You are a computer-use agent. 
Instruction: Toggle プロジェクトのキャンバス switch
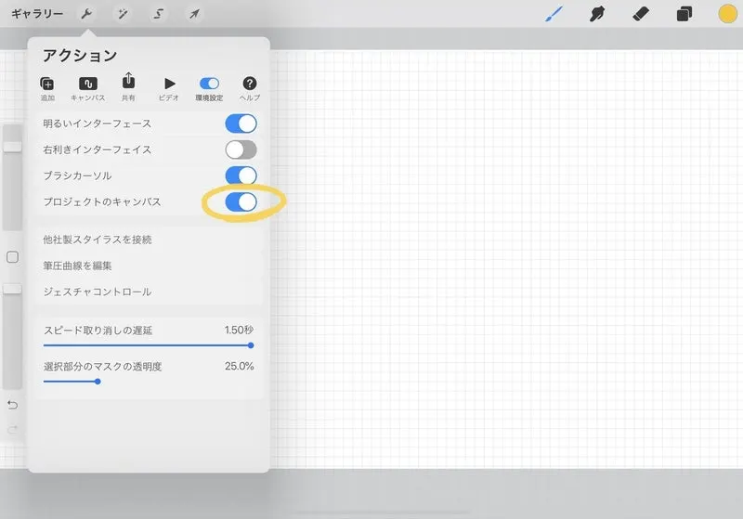click(x=241, y=201)
